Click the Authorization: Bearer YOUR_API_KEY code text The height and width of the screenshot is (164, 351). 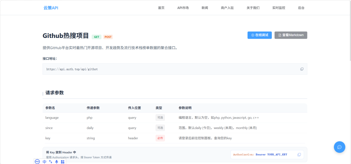coord(260,155)
